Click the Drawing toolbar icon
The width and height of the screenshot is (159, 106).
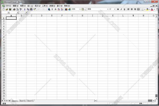(70, 9)
